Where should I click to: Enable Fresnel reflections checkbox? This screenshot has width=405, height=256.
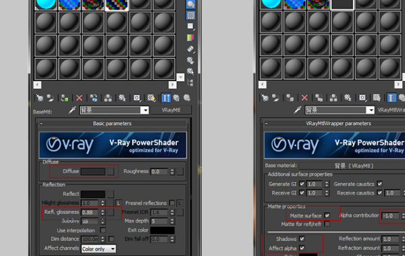click(171, 203)
